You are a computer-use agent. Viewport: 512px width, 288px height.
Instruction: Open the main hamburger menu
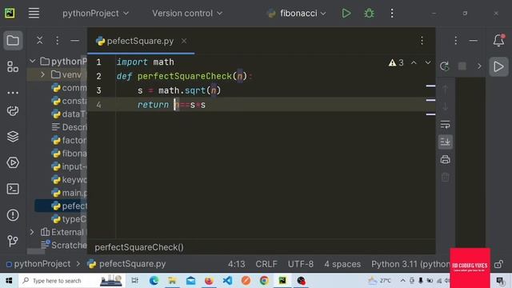tap(34, 13)
